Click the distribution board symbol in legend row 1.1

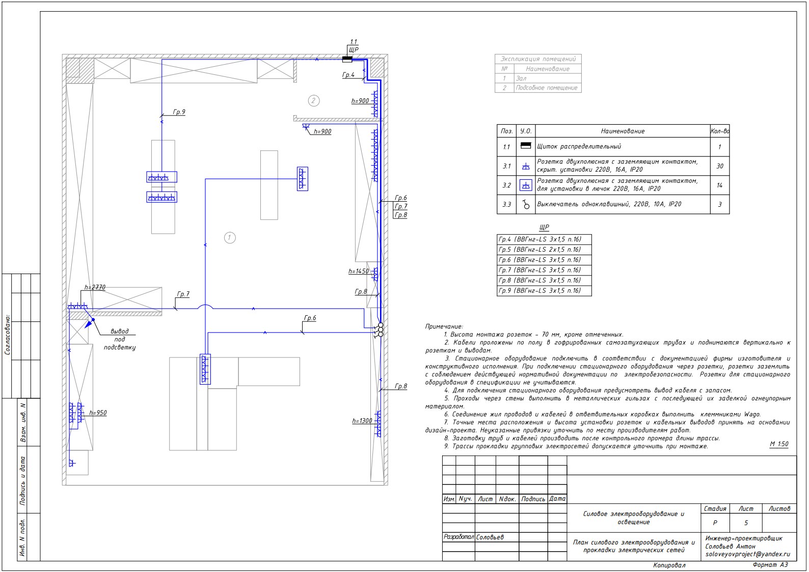(525, 146)
